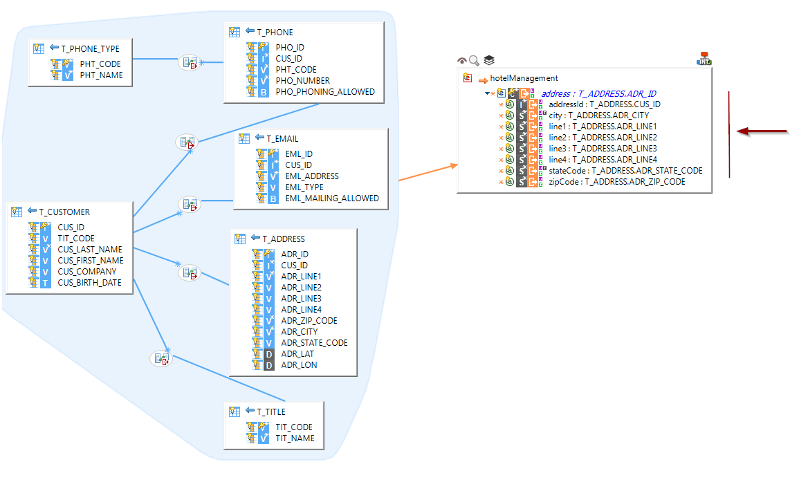The image size is (799, 482).
Task: Select the T_CUSTOMER table title
Action: [x=64, y=212]
